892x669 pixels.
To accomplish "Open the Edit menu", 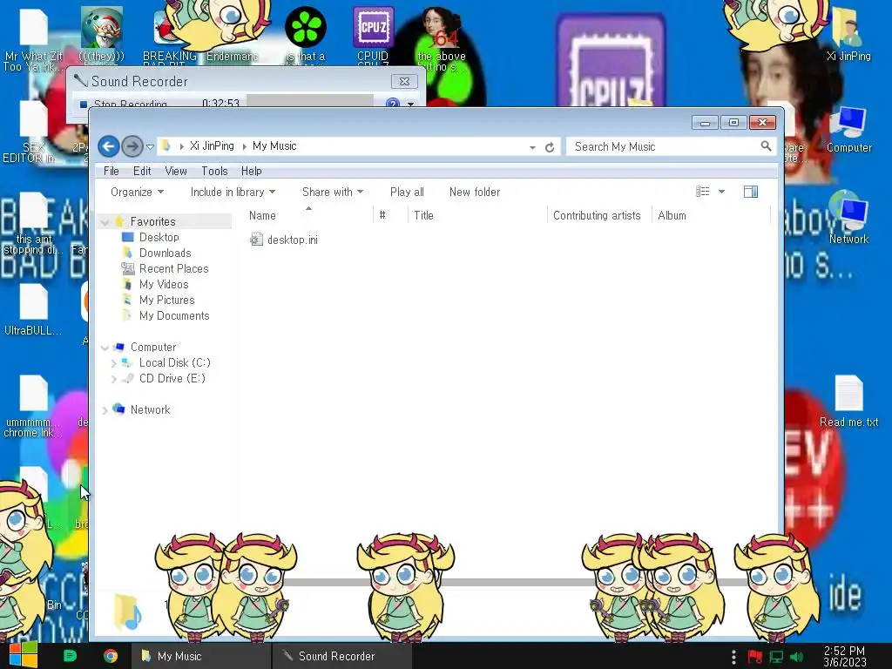I will coord(142,172).
